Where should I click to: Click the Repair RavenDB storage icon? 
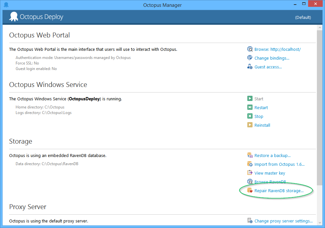coord(250,191)
